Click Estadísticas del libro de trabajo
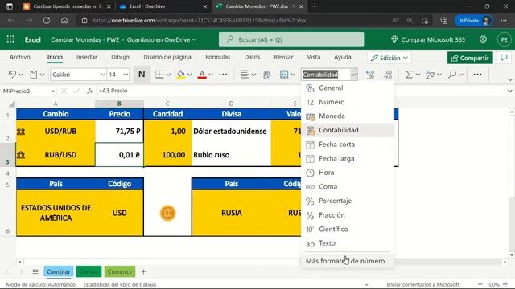Viewport: 515px width, 289px height. (x=120, y=284)
